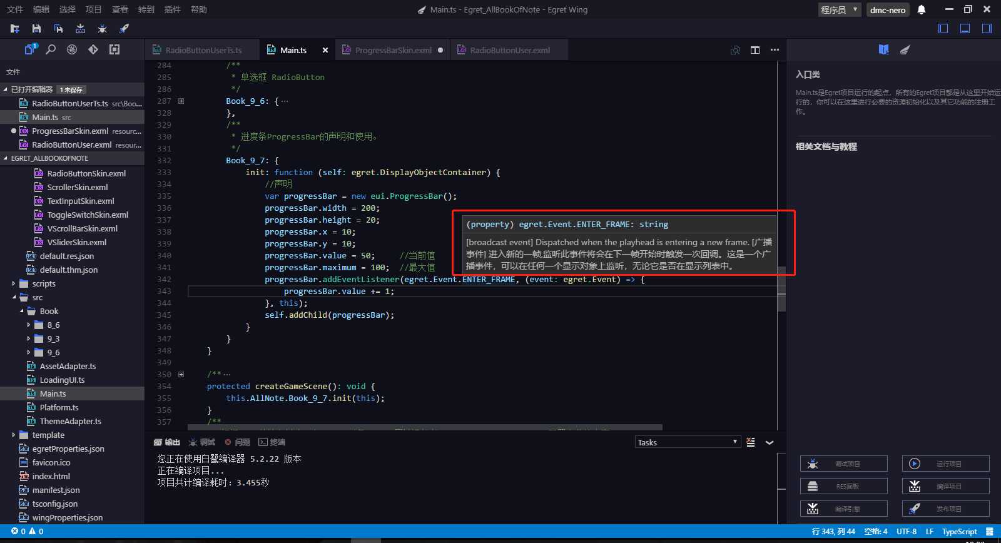The height and width of the screenshot is (543, 1001).
Task: Switch to RadioButtonUserTs.ts tab
Action: [x=203, y=50]
